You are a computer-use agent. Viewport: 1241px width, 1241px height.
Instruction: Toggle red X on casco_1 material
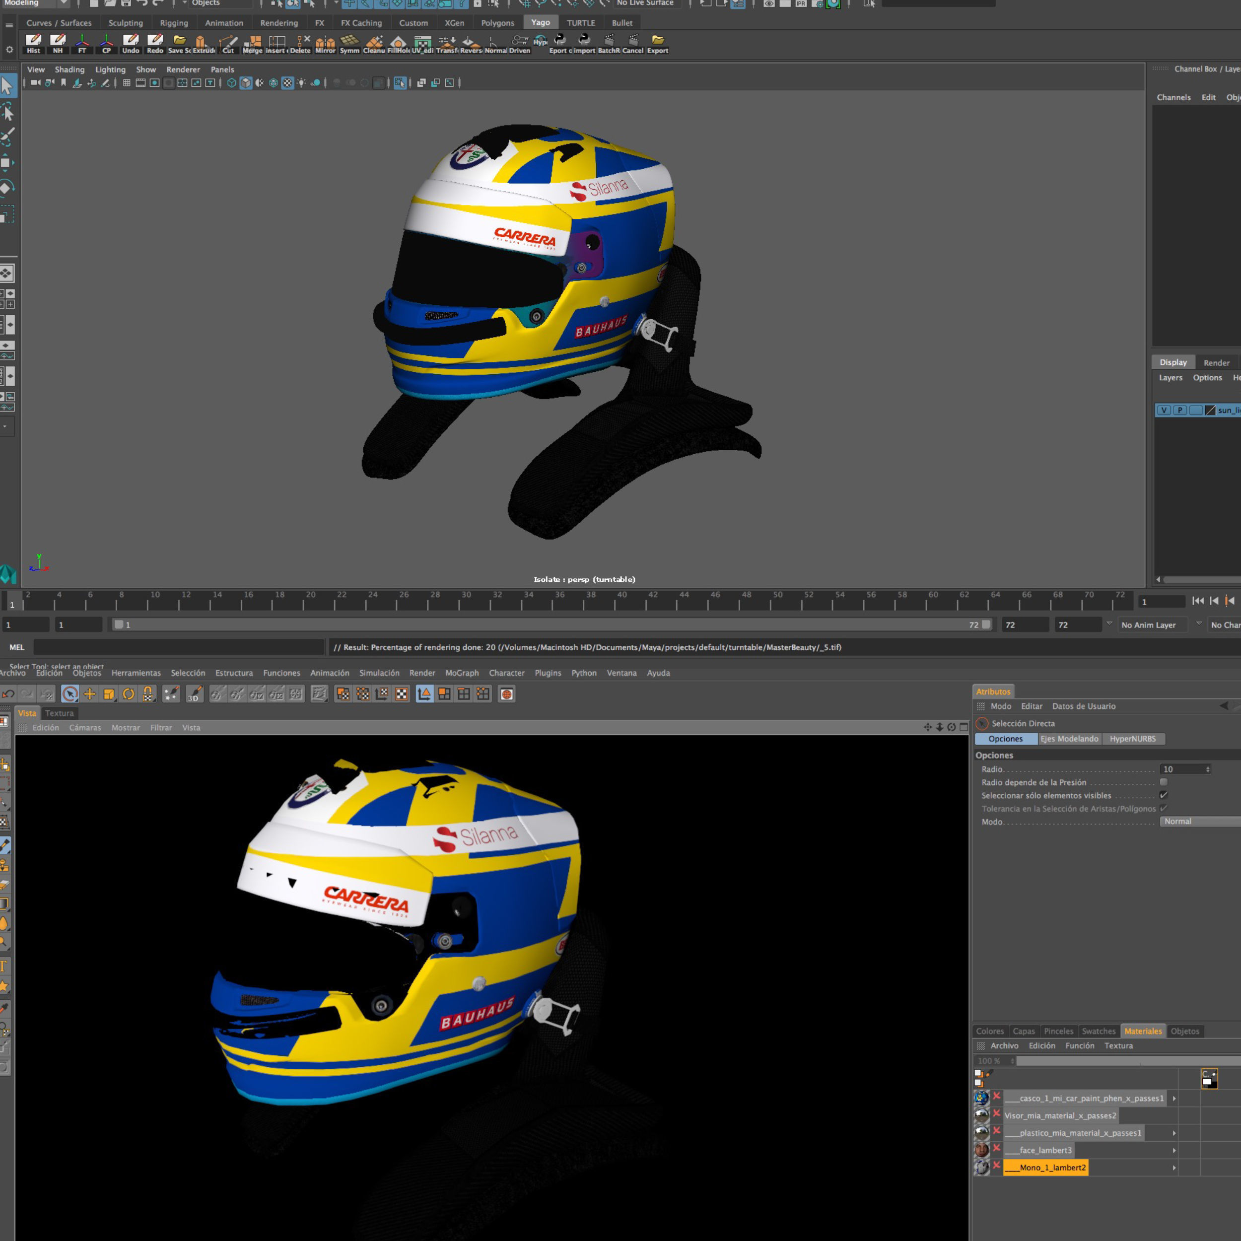pos(997,1097)
